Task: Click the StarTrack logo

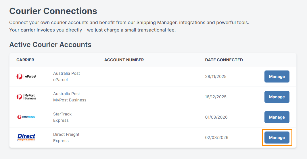Action: 26,117
